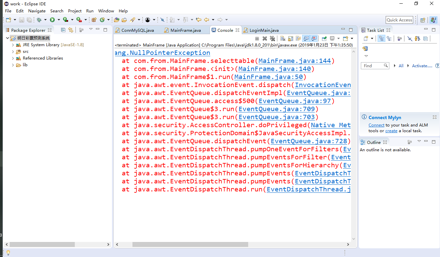This screenshot has height=257, width=440.
Task: Toggle Link with Editor in Package Explorer
Action: click(x=70, y=30)
